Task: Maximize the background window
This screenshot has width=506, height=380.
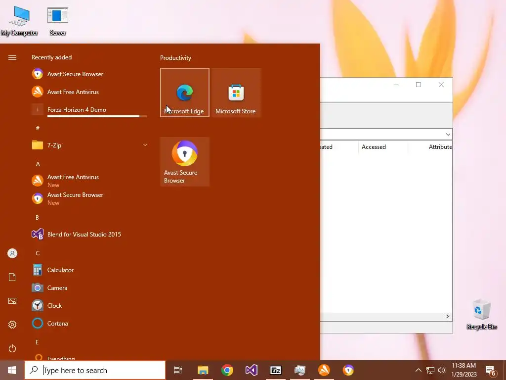Action: 419,85
